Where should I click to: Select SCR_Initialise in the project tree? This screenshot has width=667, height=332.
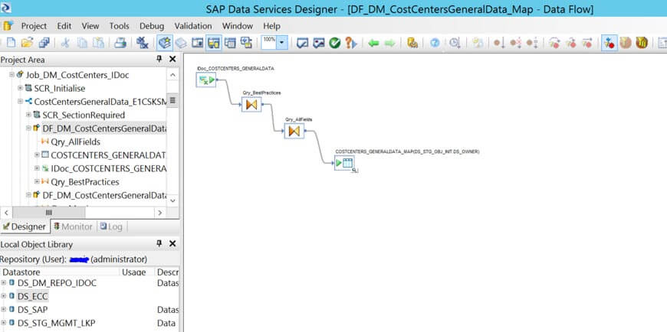(60, 88)
